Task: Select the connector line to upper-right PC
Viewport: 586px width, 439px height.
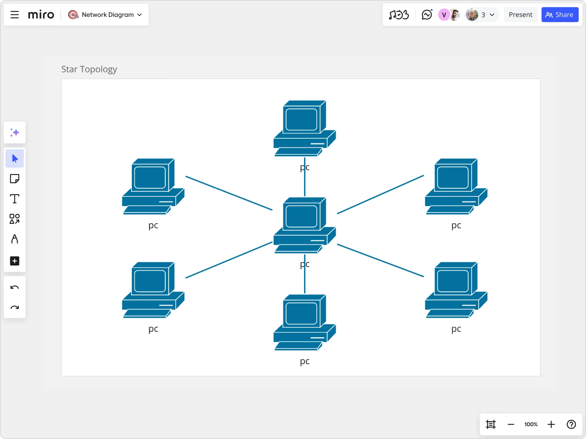Action: [381, 194]
